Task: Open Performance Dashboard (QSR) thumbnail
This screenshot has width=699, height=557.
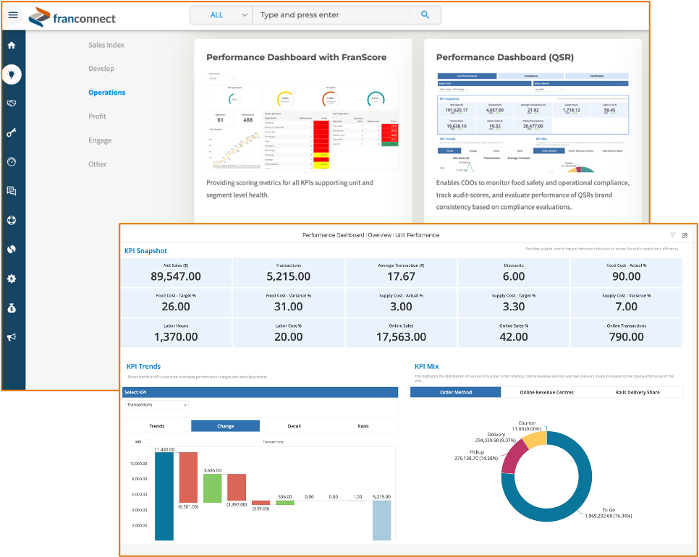Action: click(x=533, y=122)
